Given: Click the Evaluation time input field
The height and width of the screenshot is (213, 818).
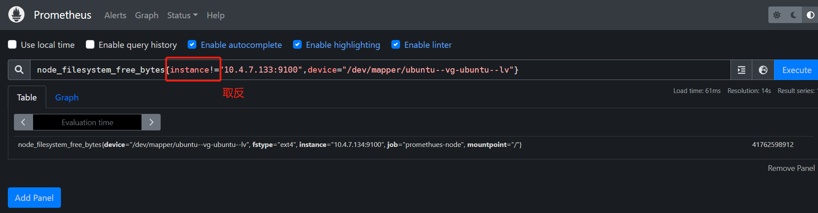Looking at the screenshot, I should coord(87,122).
